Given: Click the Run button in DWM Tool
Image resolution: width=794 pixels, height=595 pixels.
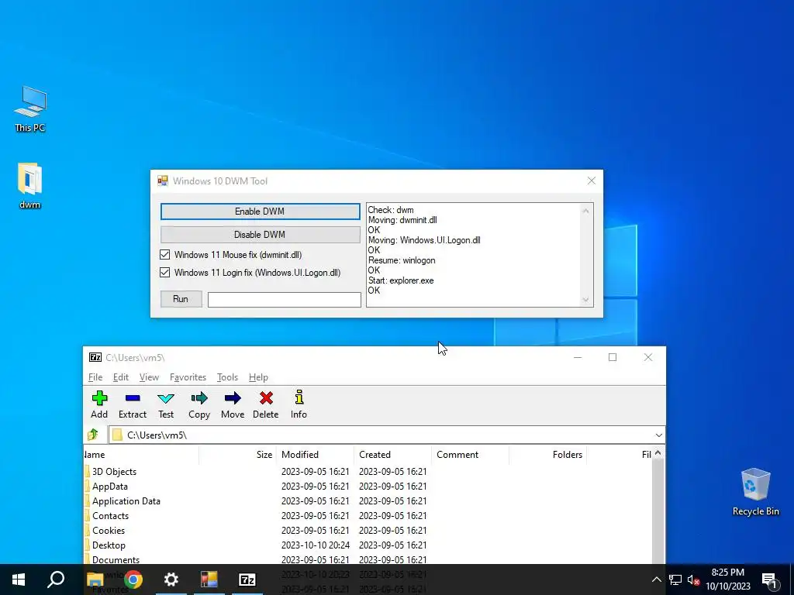Looking at the screenshot, I should (x=181, y=299).
